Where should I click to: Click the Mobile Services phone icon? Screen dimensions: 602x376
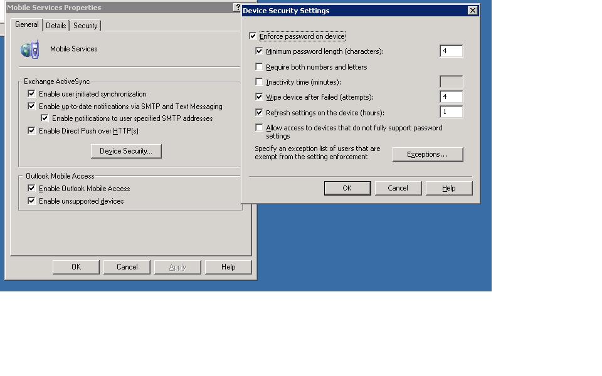[x=30, y=49]
